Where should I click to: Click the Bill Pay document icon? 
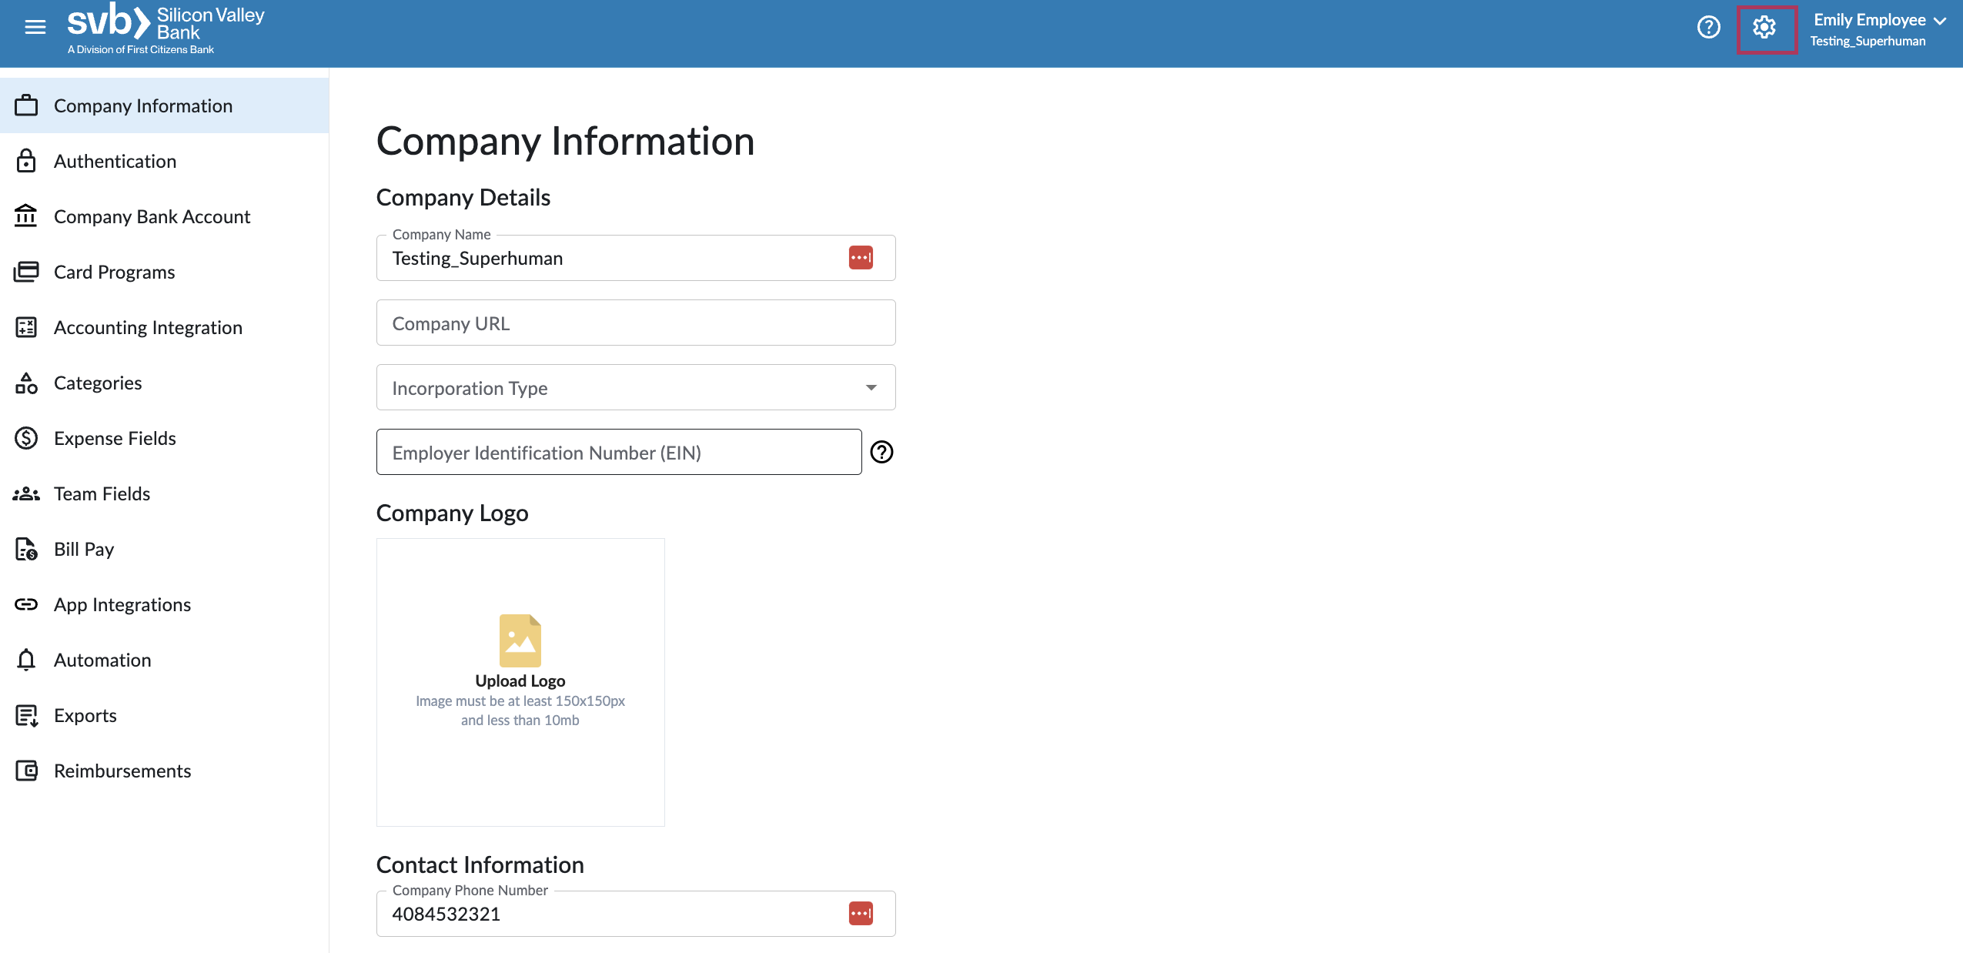coord(26,549)
